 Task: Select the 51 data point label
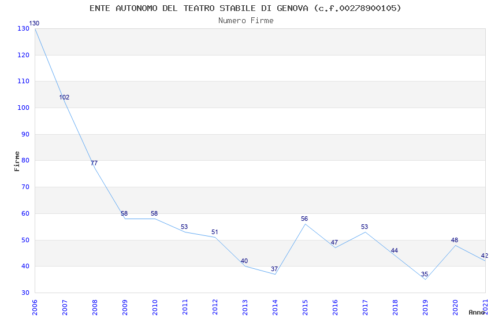tap(214, 232)
